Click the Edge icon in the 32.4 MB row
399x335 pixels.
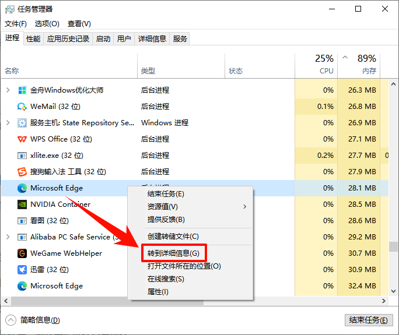[22, 286]
